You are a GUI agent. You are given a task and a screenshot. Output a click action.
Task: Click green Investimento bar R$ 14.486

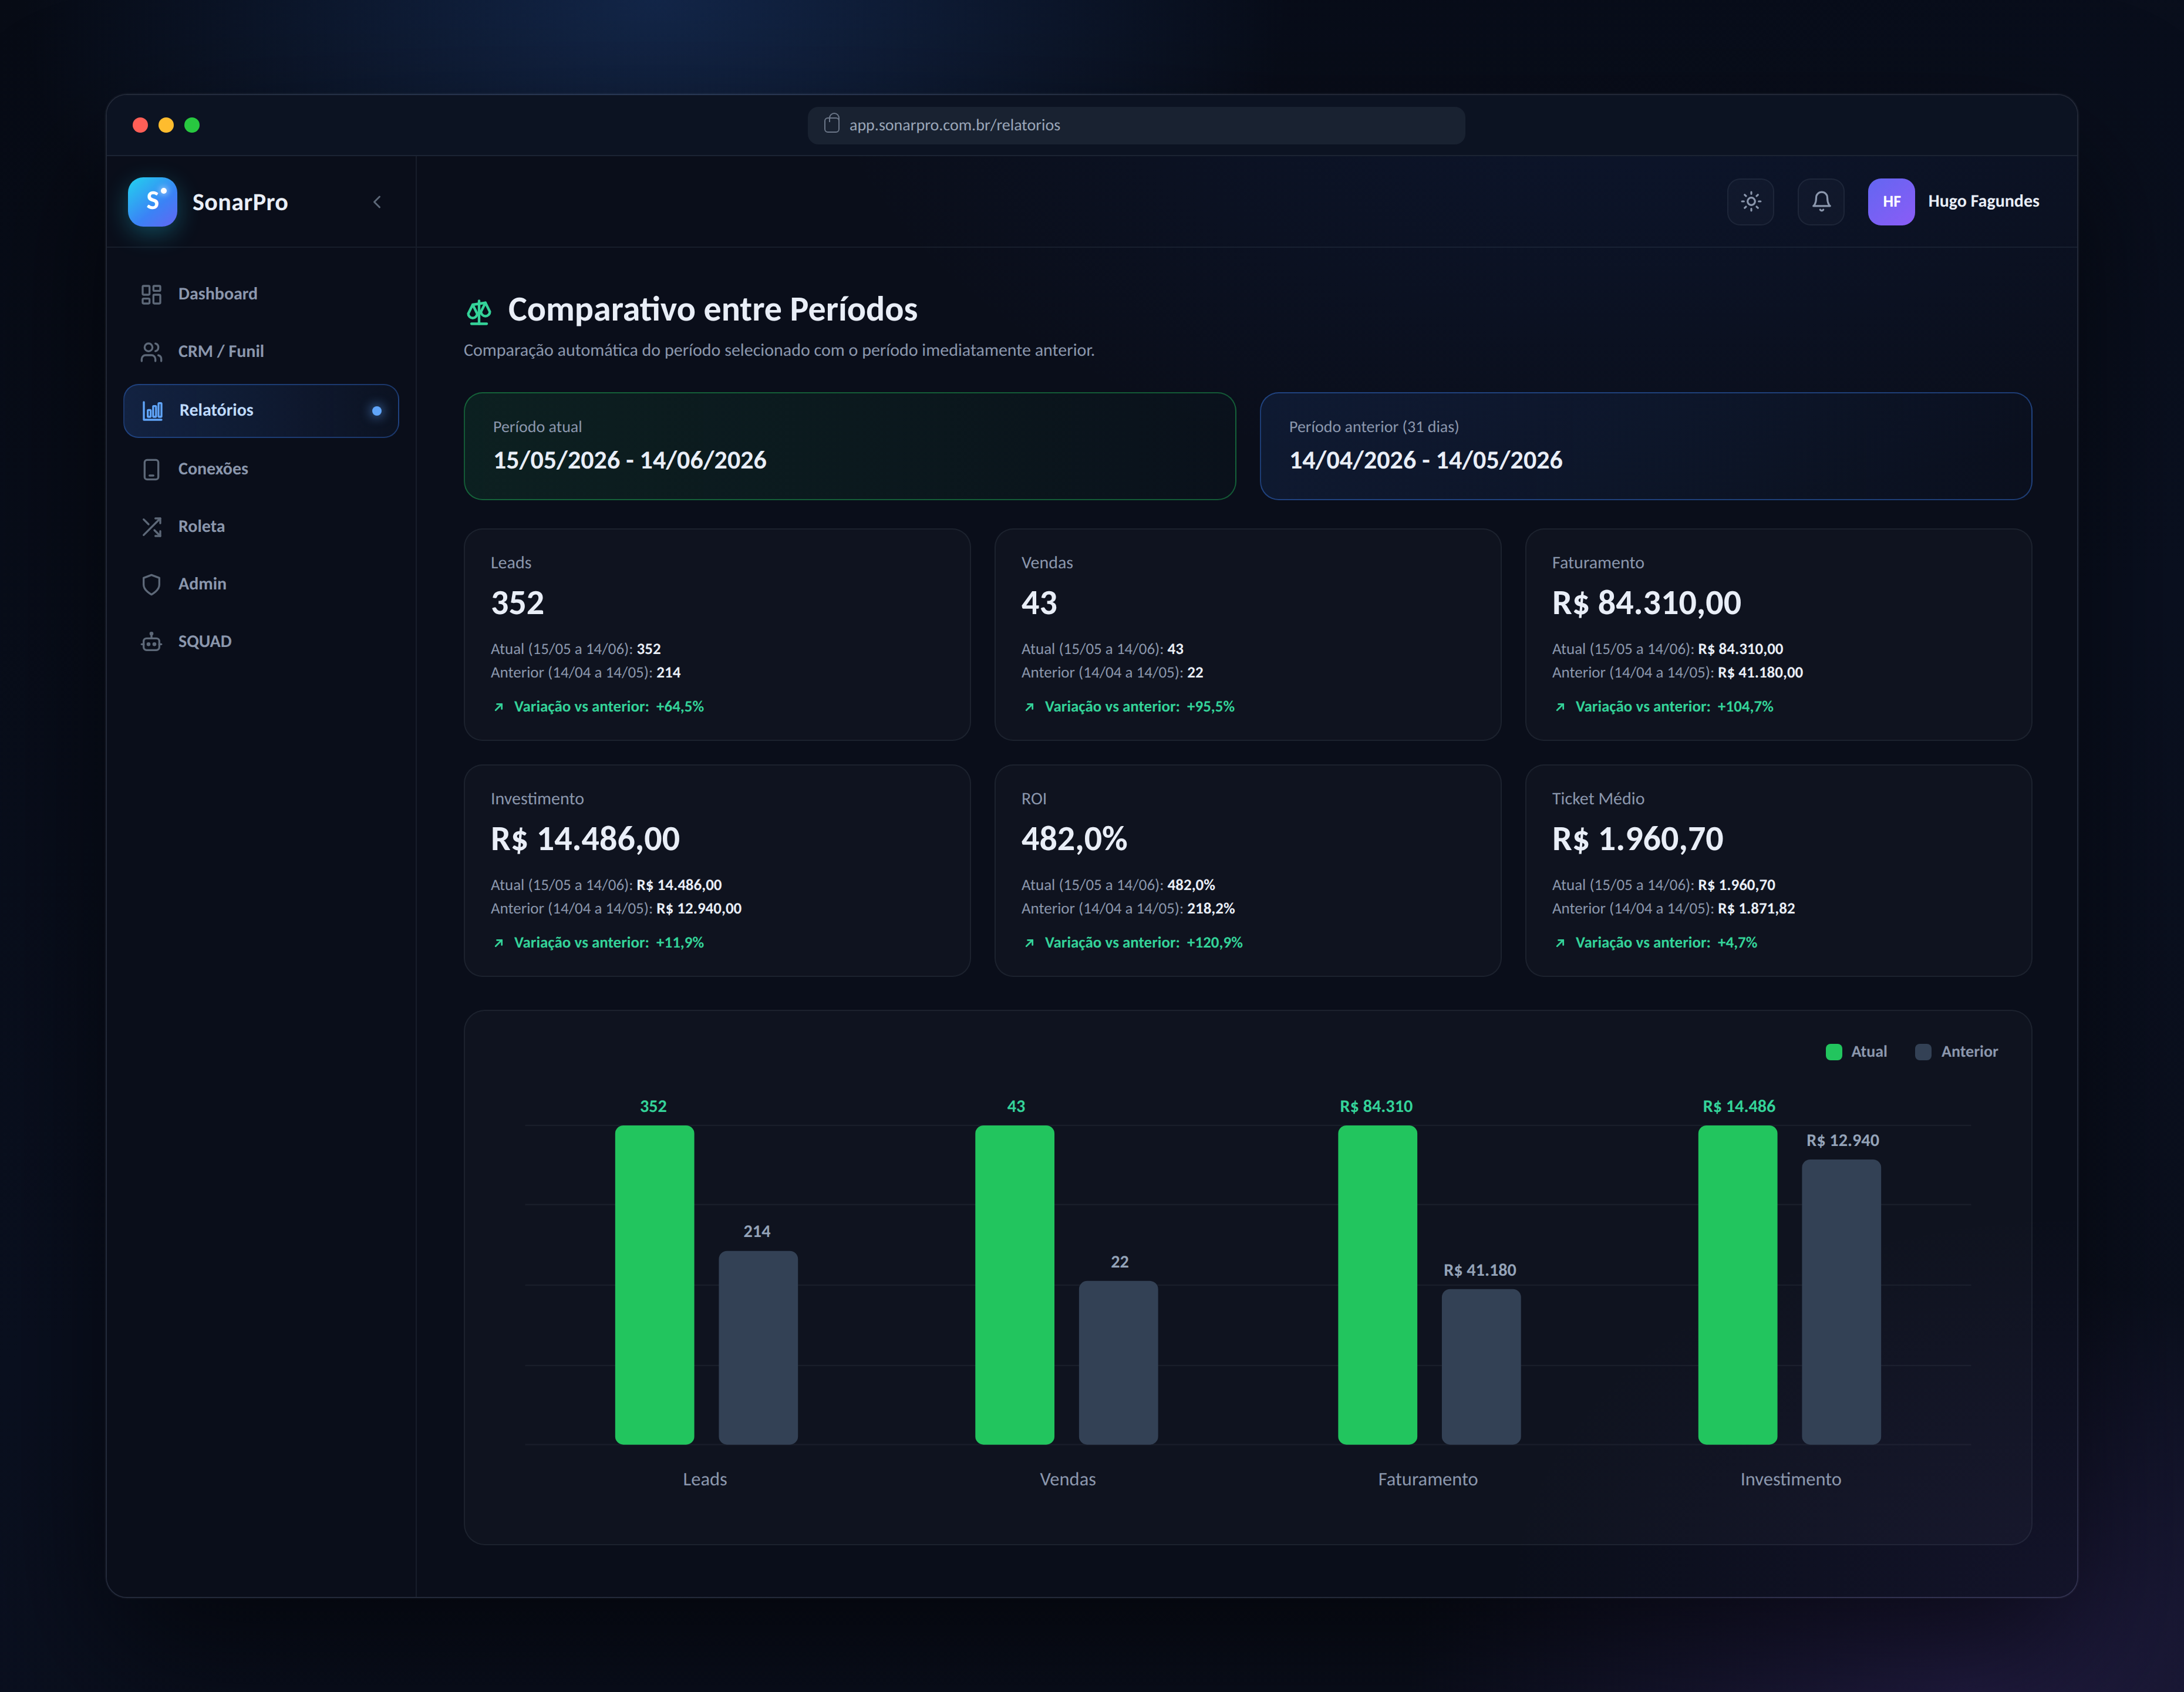click(x=1737, y=1285)
